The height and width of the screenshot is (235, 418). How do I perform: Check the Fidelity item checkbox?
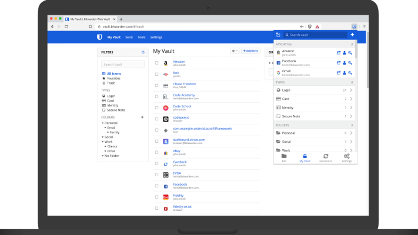(157, 197)
